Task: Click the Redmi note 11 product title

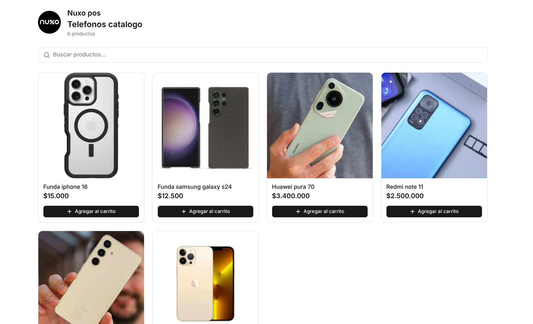Action: tap(405, 187)
